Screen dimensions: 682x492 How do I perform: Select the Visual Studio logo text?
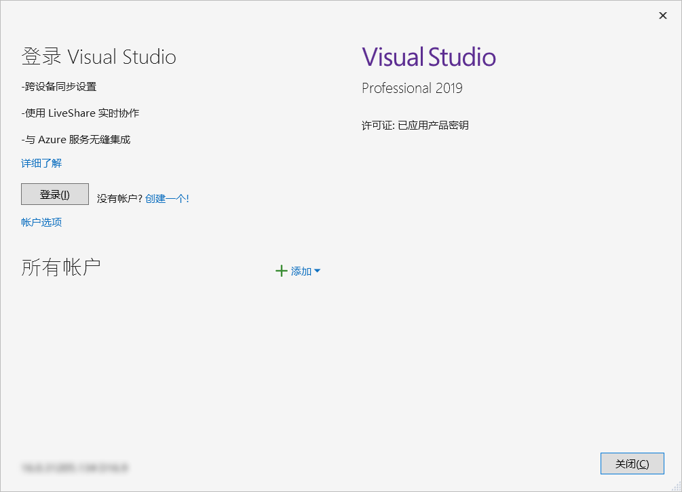click(429, 56)
